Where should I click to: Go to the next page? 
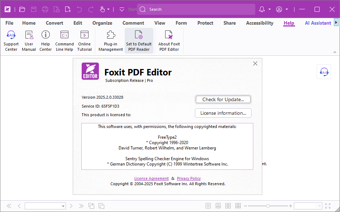(x=71, y=206)
